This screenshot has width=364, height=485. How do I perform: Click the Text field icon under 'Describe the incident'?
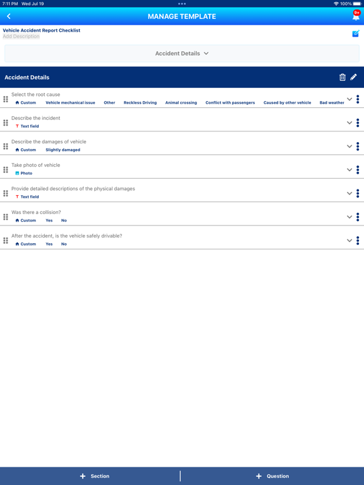tap(17, 126)
